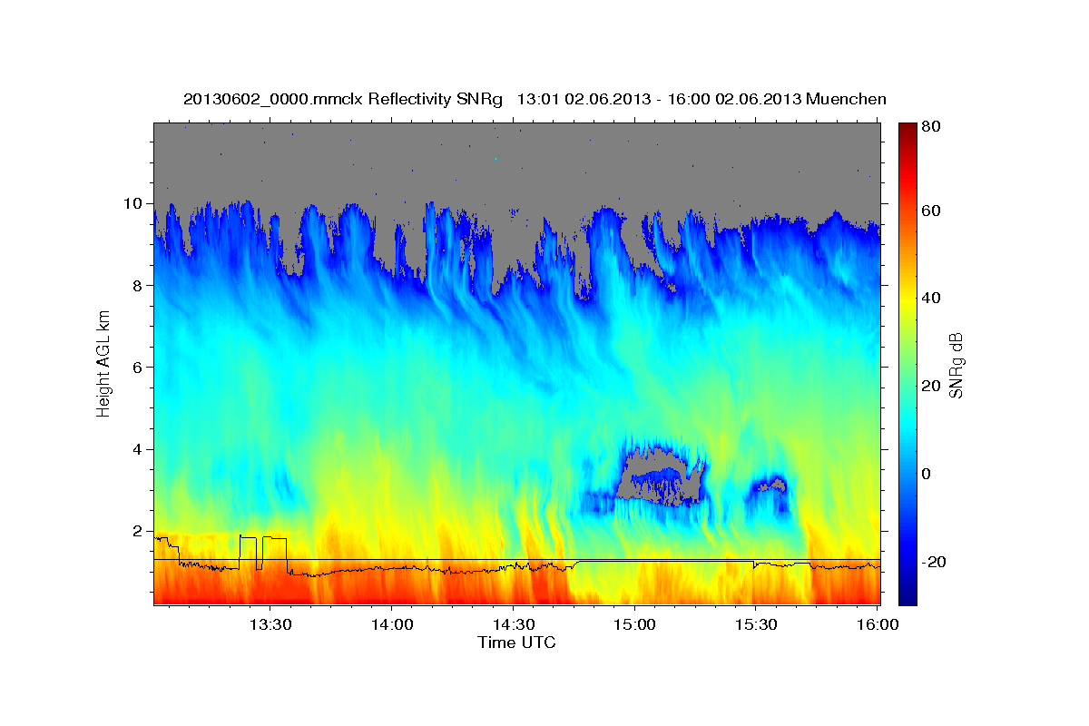Viewport: 1089px width, 726px height.
Task: Click the 16:00 time tick label
Action: click(x=876, y=625)
